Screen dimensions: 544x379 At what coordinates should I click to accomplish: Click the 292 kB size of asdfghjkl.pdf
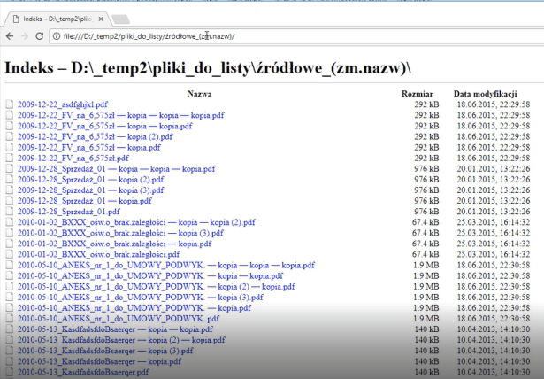pos(426,104)
